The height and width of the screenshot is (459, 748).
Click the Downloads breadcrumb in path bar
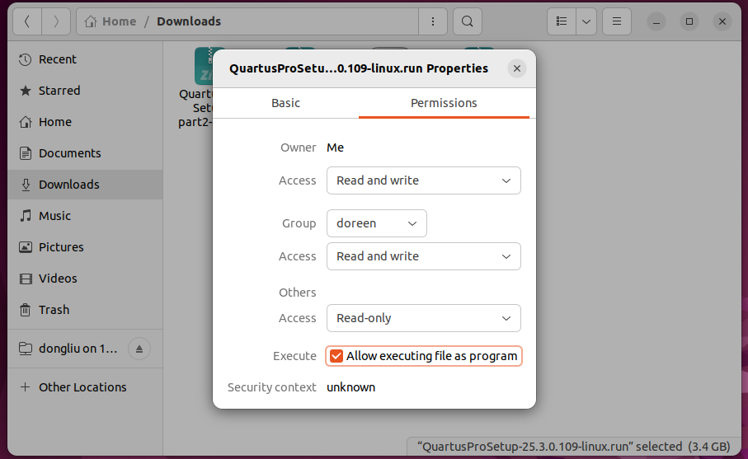[x=189, y=21]
